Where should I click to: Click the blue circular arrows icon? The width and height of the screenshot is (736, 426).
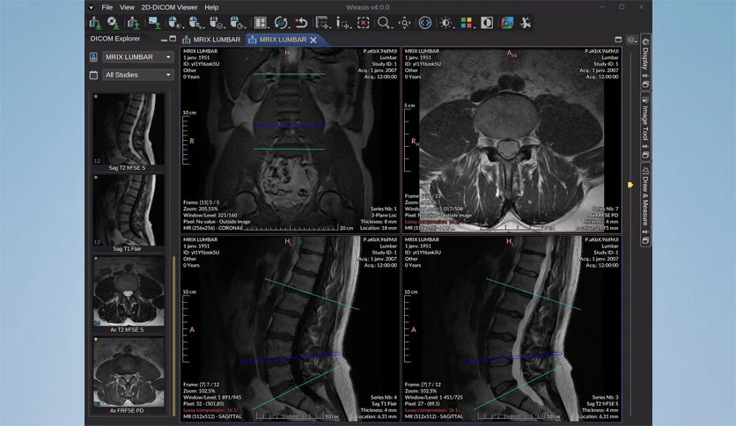[x=425, y=23]
